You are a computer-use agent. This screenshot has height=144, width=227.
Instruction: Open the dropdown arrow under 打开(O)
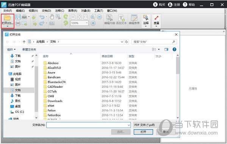coord(8,26)
